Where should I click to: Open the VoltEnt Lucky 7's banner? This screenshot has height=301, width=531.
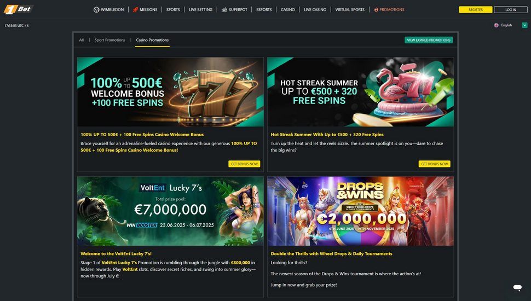tap(170, 211)
